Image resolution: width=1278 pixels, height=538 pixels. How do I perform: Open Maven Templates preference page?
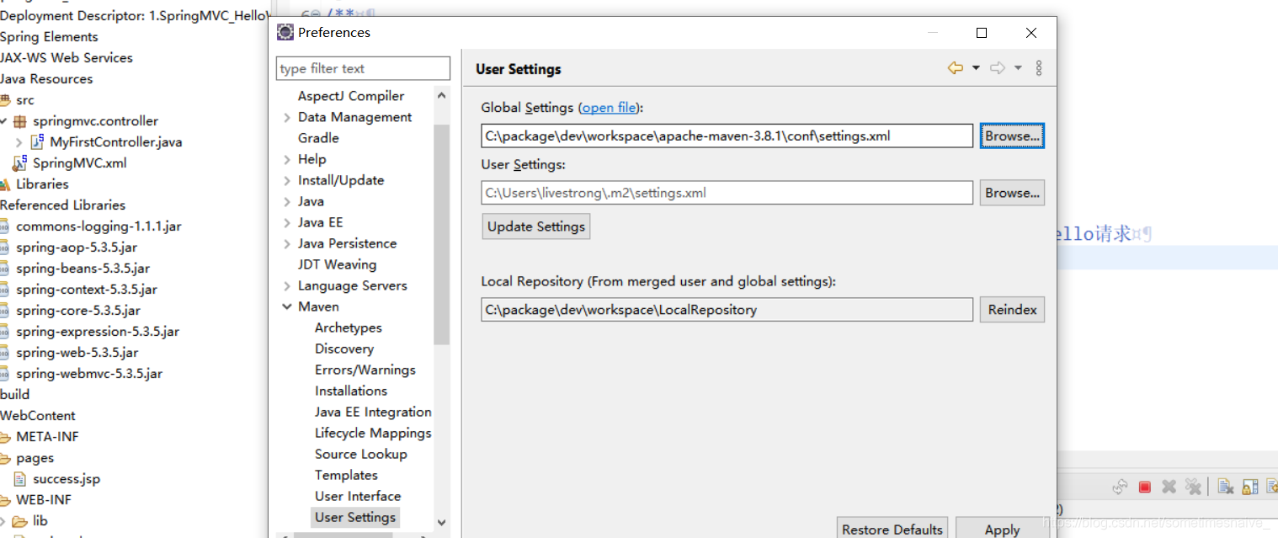pyautogui.click(x=346, y=475)
